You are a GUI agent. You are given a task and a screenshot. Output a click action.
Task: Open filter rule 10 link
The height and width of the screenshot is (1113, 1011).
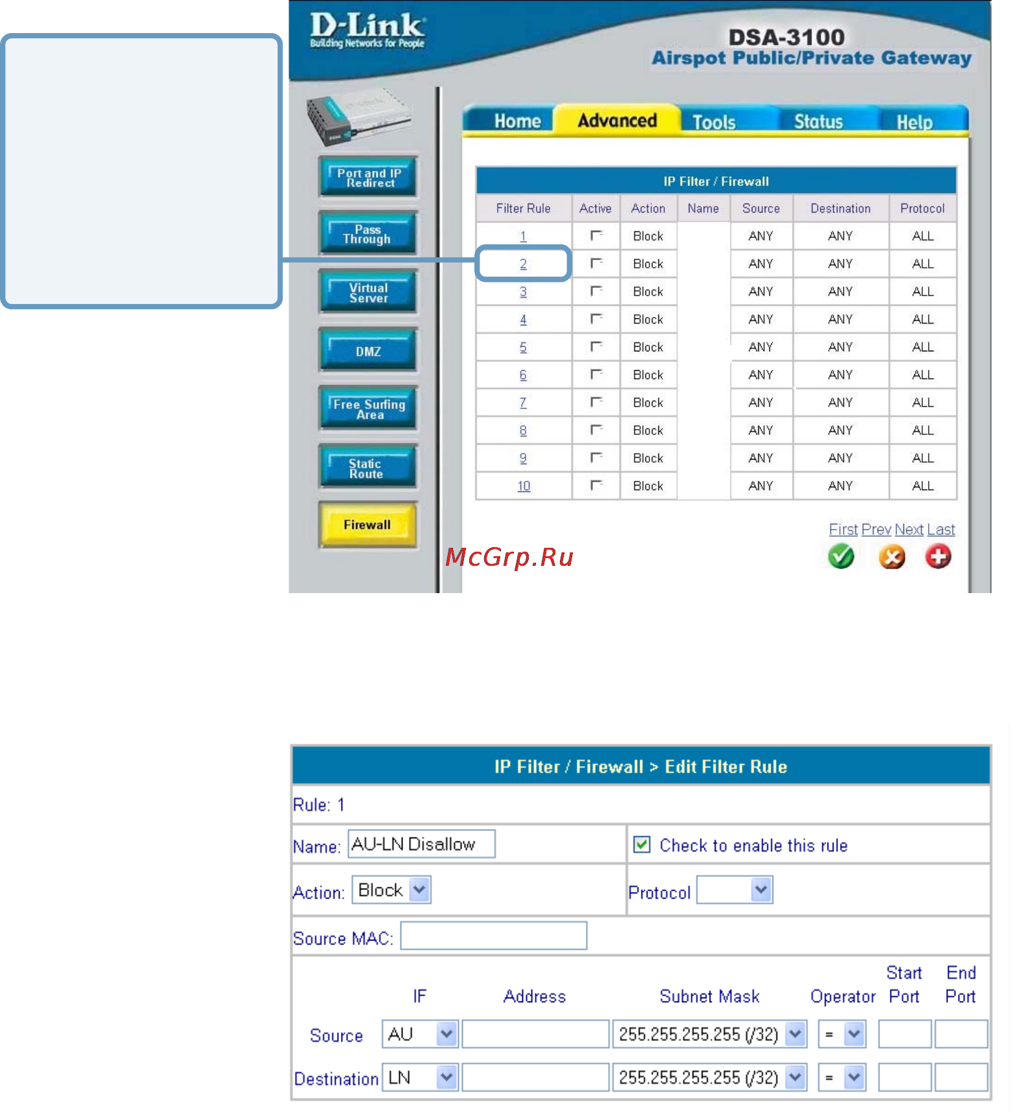[524, 486]
